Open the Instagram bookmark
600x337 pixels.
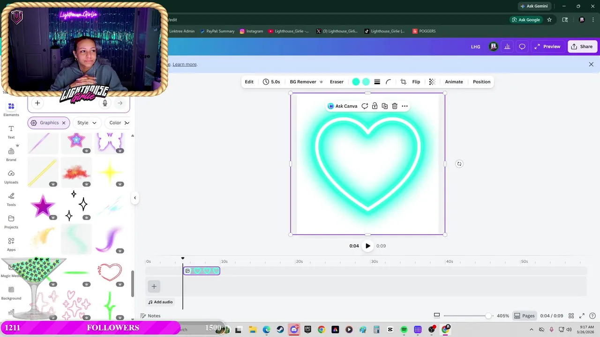[251, 31]
